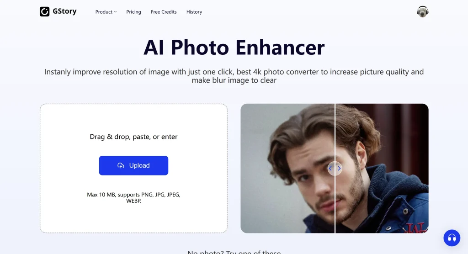Click the cloud upload icon
This screenshot has height=254, width=468.
point(121,165)
